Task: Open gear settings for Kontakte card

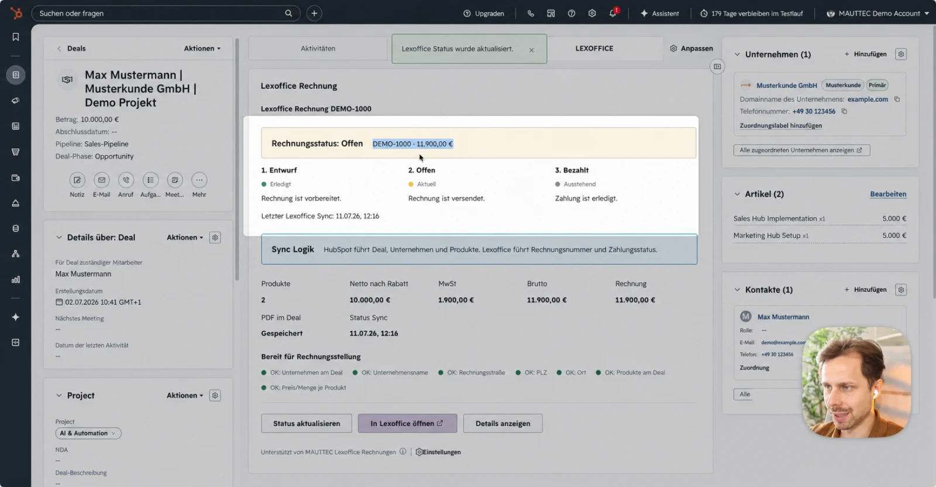Action: click(x=901, y=290)
